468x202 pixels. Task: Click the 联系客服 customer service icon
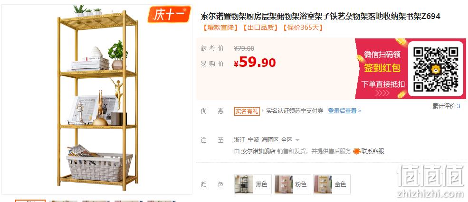point(356,151)
